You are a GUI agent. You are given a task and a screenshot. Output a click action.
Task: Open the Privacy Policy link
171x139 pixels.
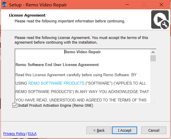14,133
